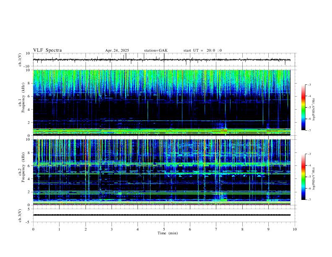This screenshot has height=257, width=332.
Task: Click the "7" tick on the time axis
Action: click(216, 229)
